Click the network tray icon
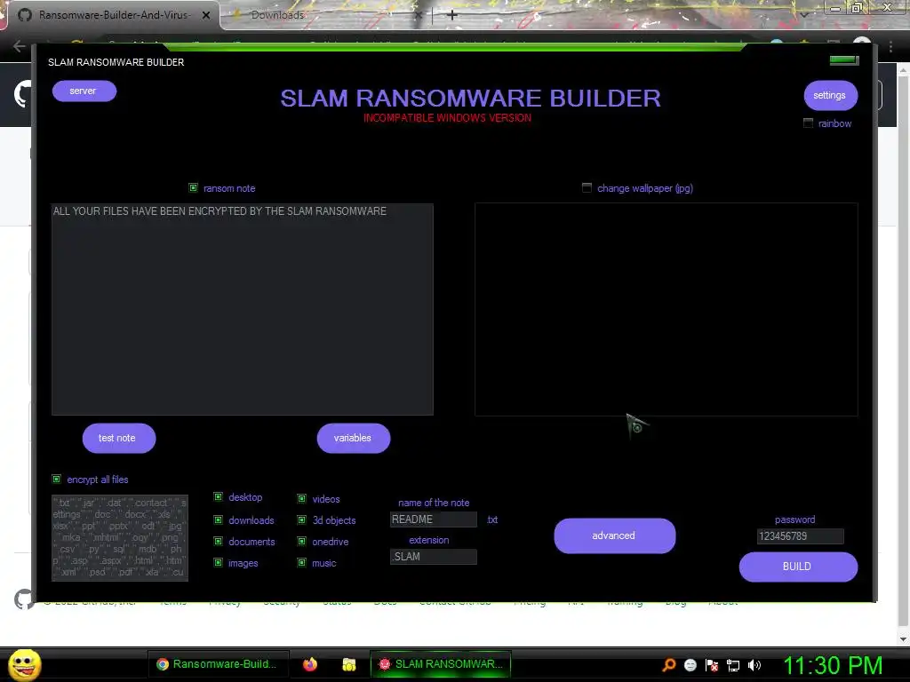910x682 pixels. 733,665
